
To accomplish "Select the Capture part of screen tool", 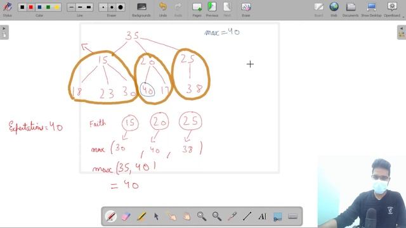I will [277, 217].
